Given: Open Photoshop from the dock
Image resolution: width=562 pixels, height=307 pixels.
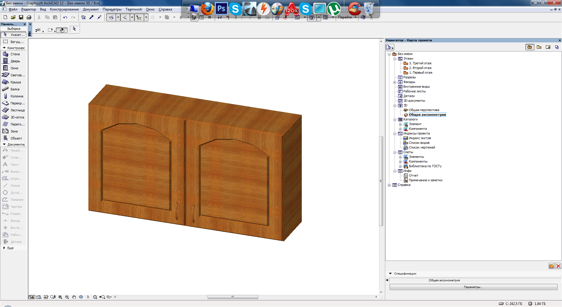Looking at the screenshot, I should (x=221, y=9).
